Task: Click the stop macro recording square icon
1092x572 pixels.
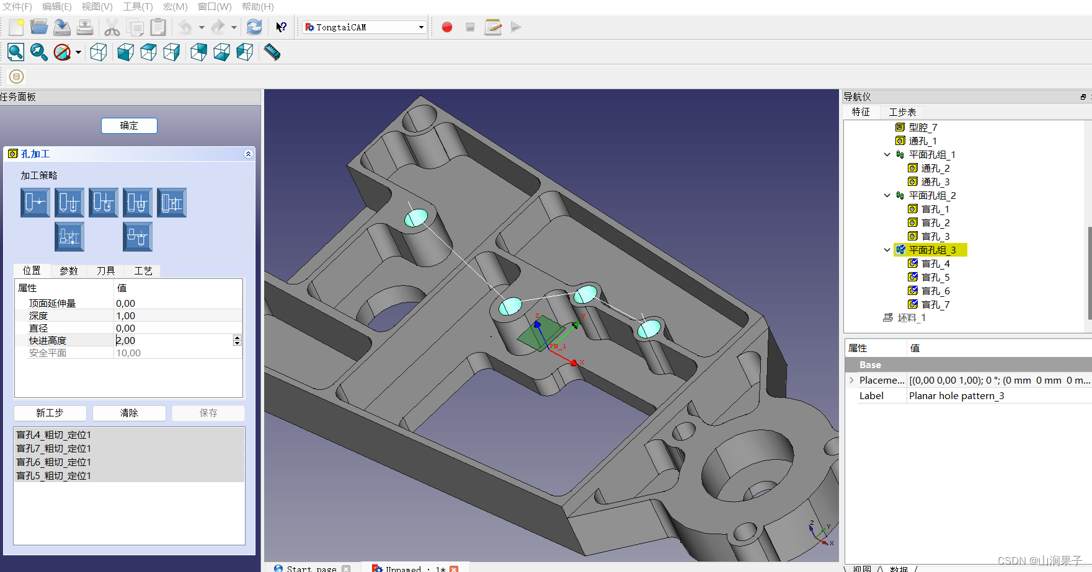Action: tap(470, 27)
